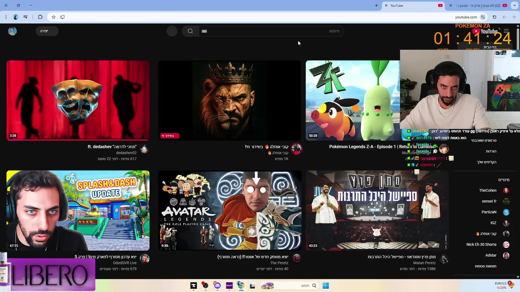Click the search magnifier button

click(190, 31)
